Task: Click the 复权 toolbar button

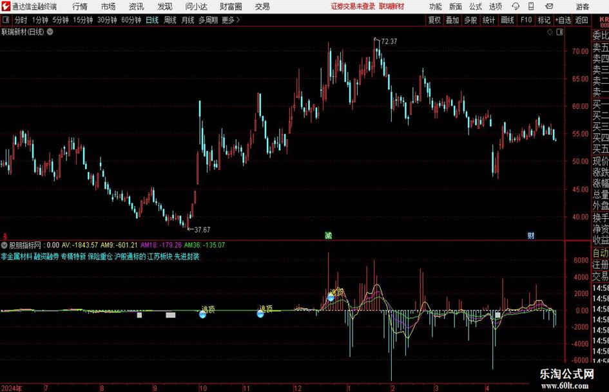Action: tap(434, 20)
